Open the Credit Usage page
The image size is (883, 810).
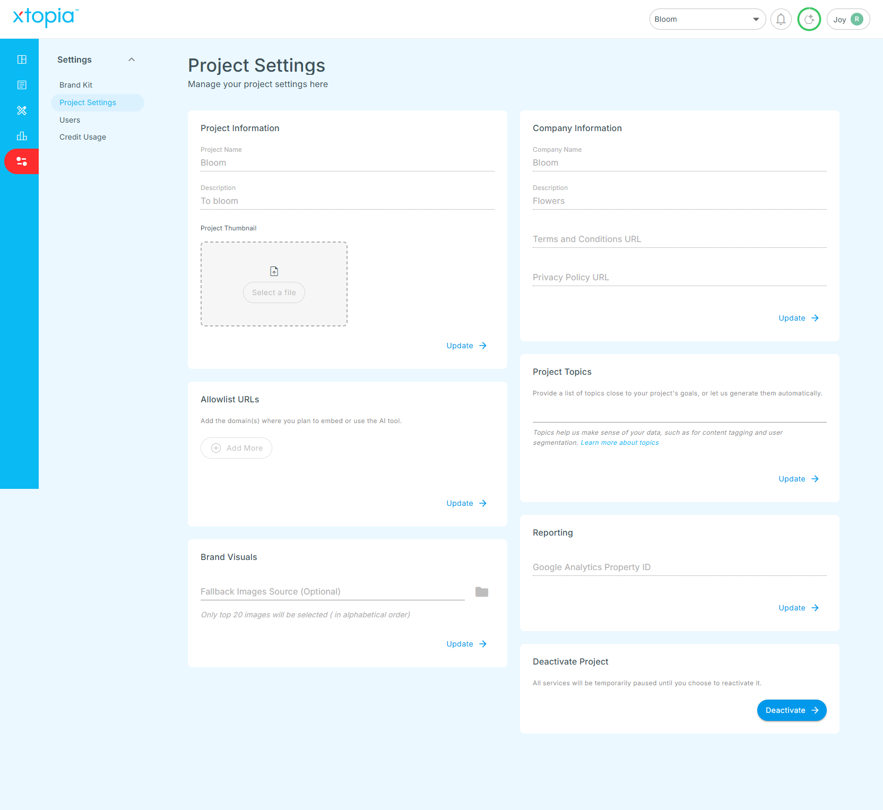[x=83, y=137]
